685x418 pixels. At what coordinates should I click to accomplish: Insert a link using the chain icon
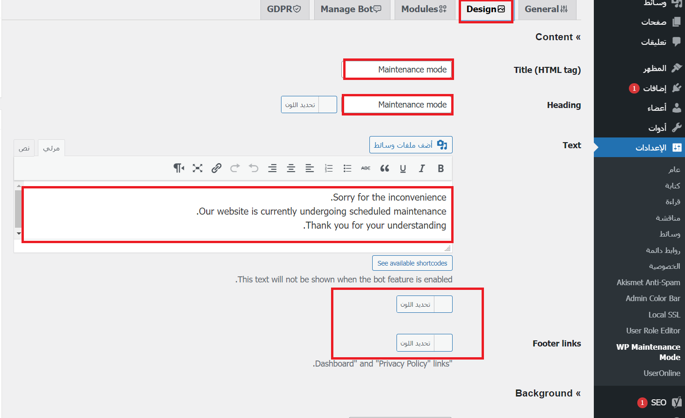tap(216, 168)
